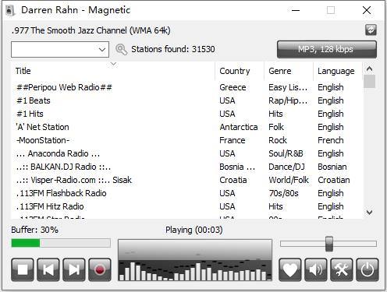Close the radio player window

click(367, 10)
